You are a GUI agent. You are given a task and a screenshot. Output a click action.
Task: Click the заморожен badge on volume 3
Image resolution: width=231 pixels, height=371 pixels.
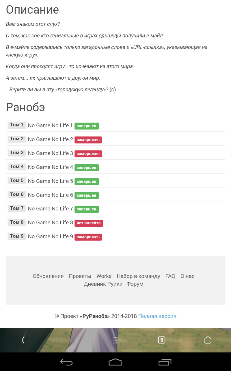[88, 154]
